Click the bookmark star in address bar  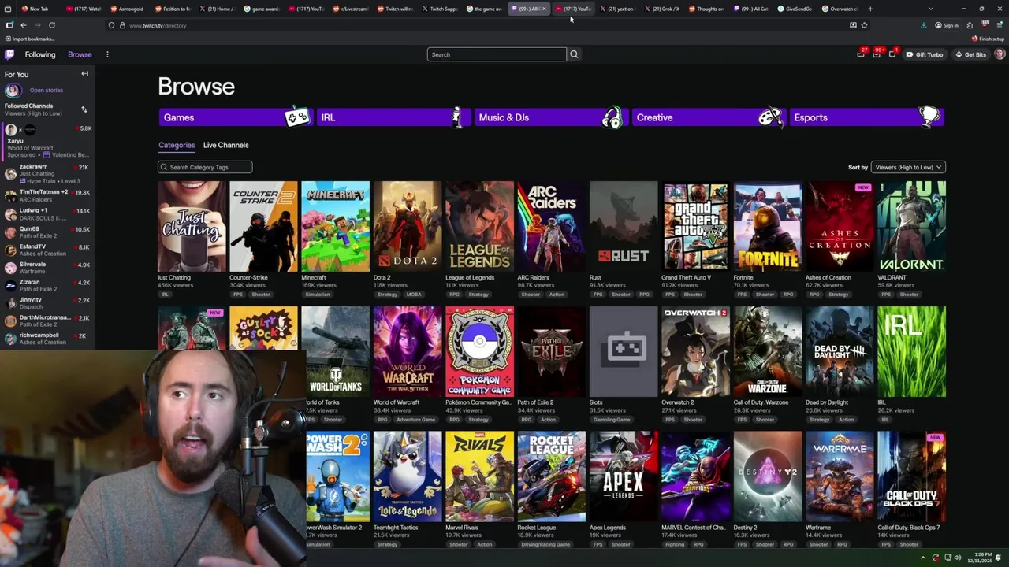(x=864, y=25)
